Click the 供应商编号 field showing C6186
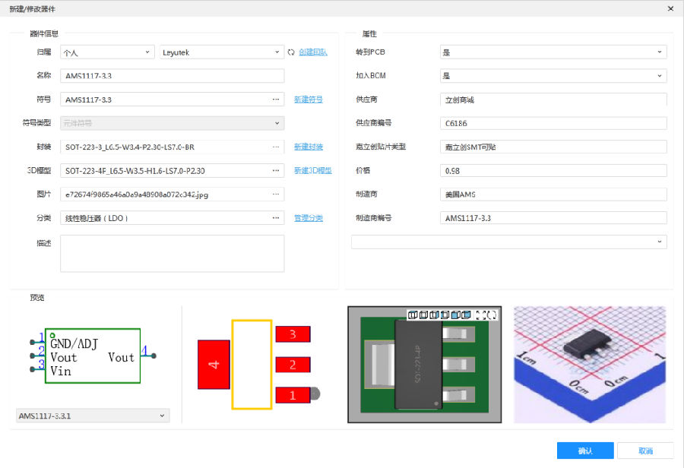This screenshot has height=468, width=684. pyautogui.click(x=553, y=123)
